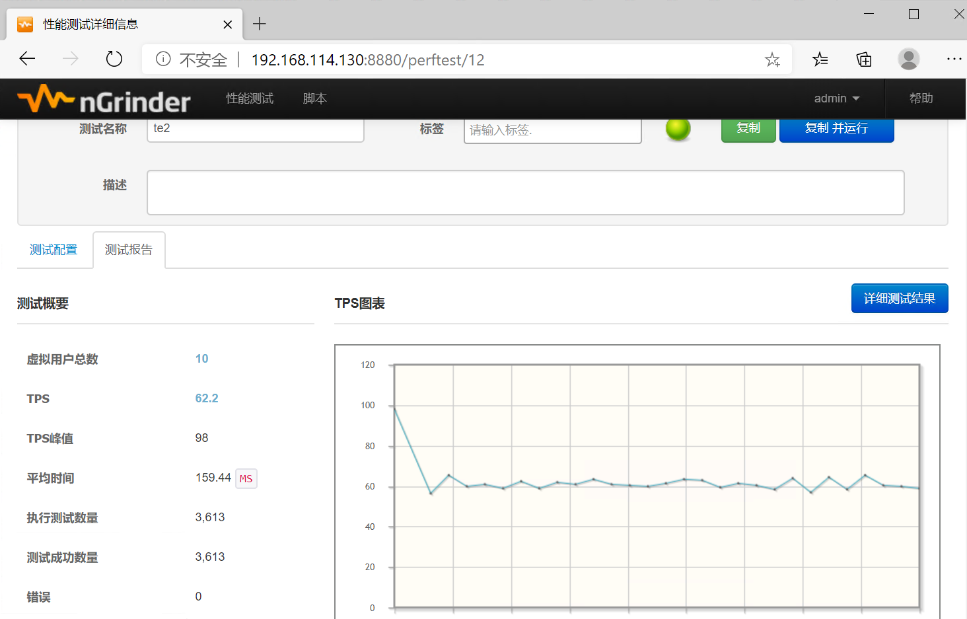Add page to favorites star icon
967x619 pixels.
pyautogui.click(x=772, y=60)
